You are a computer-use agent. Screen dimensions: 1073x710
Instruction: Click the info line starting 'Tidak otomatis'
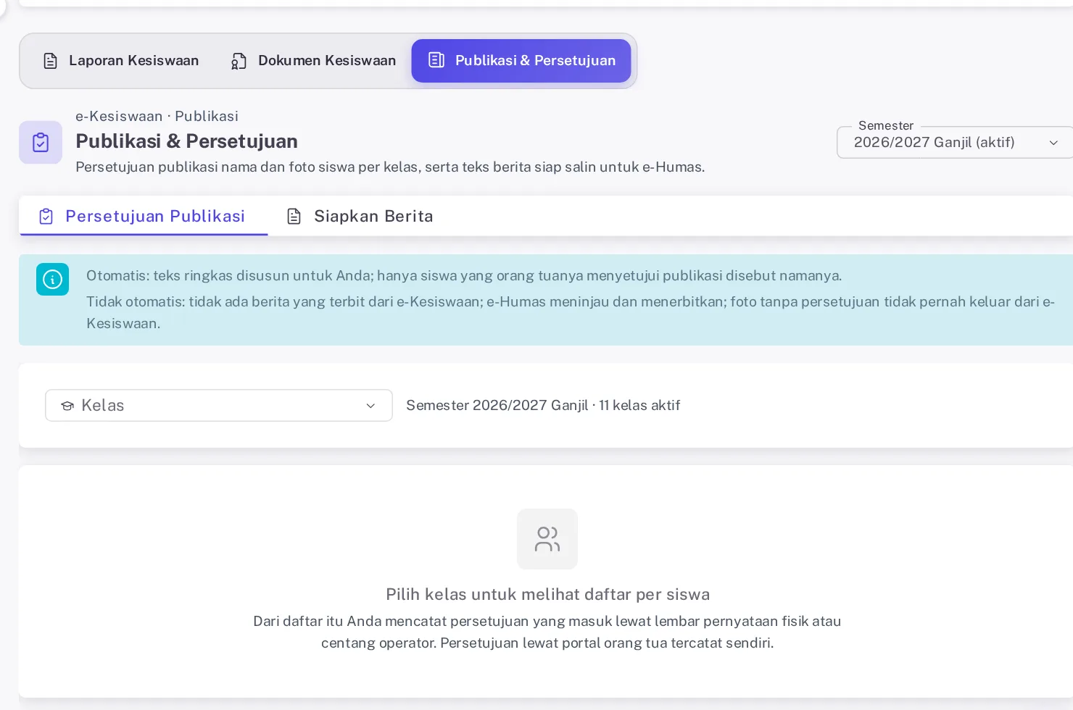tap(571, 312)
